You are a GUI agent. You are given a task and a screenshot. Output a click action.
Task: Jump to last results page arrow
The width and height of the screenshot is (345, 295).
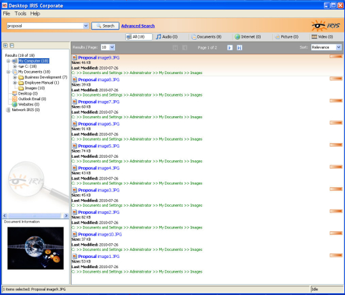(240, 47)
